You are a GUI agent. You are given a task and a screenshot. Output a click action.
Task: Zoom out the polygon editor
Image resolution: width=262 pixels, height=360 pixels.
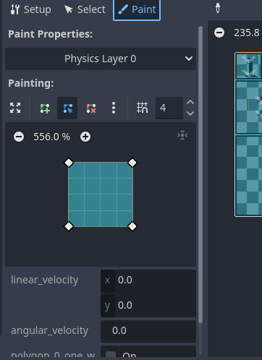pos(19,137)
